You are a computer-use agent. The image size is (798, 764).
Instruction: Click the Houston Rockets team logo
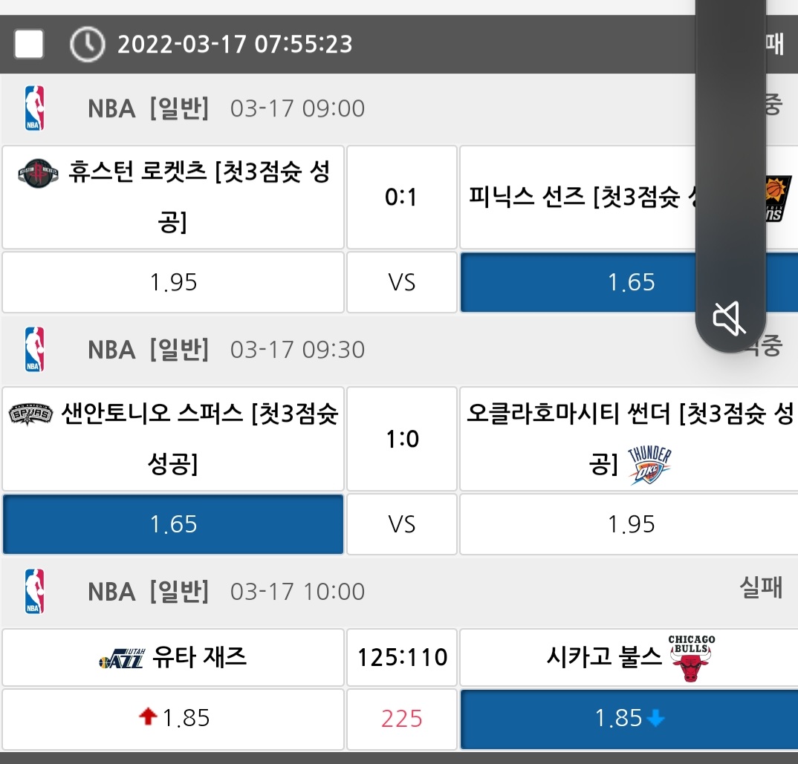pyautogui.click(x=37, y=174)
